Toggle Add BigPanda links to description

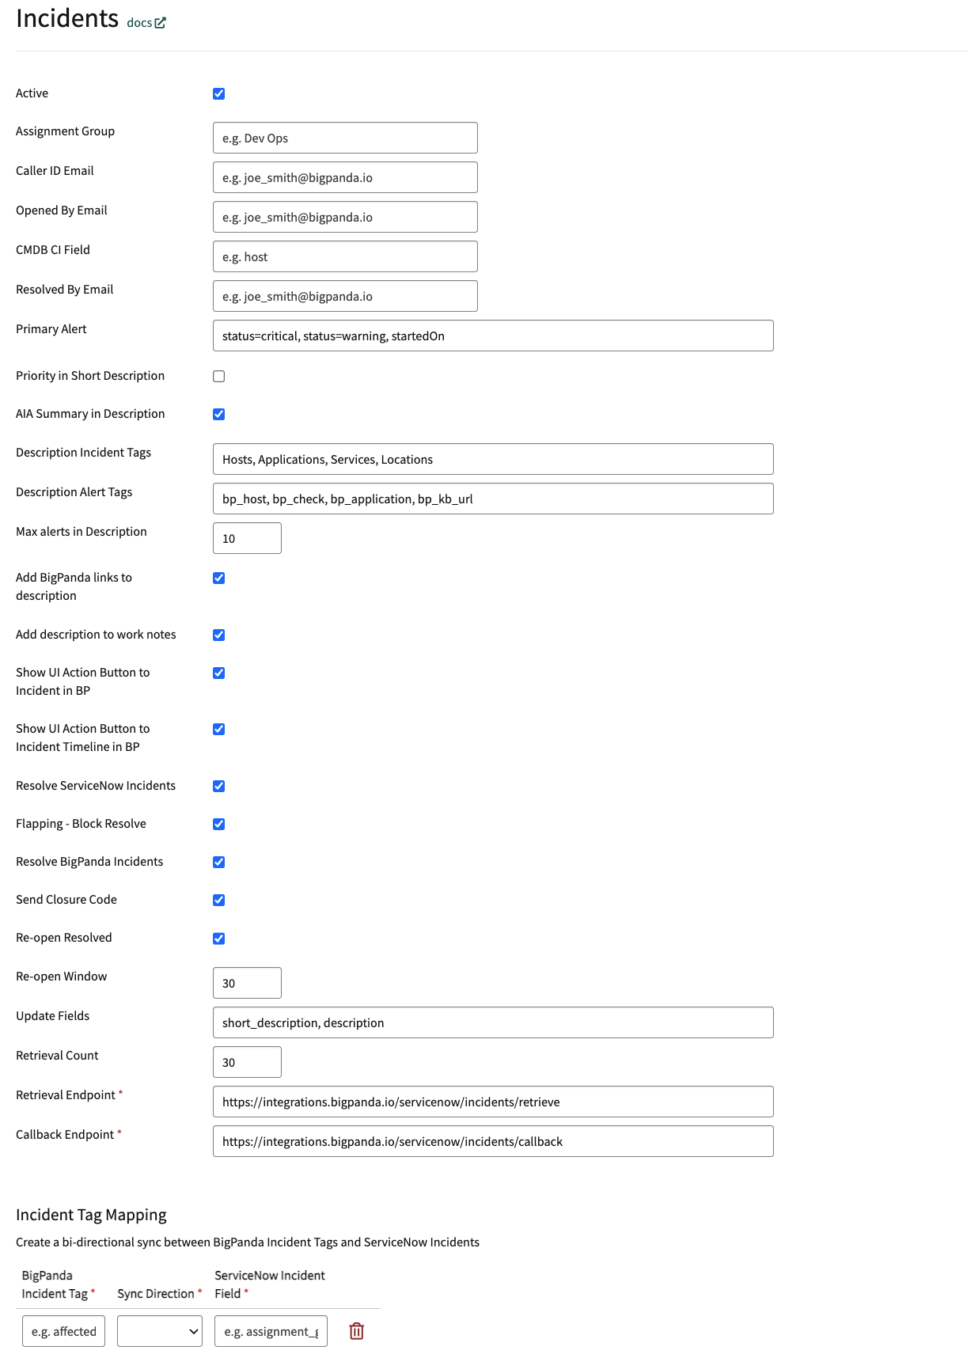pyautogui.click(x=219, y=578)
